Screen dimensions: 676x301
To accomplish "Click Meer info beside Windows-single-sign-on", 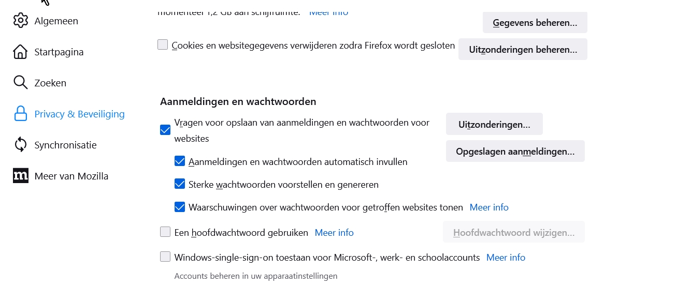I will point(506,257).
